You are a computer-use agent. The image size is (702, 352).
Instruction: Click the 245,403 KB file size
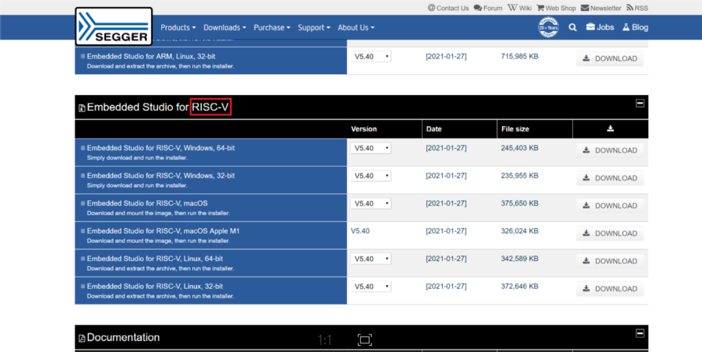pos(520,148)
